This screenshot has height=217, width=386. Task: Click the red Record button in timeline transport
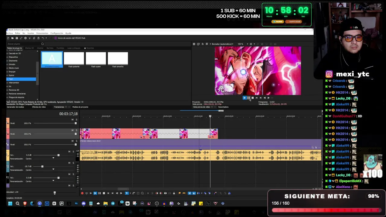click(82, 193)
